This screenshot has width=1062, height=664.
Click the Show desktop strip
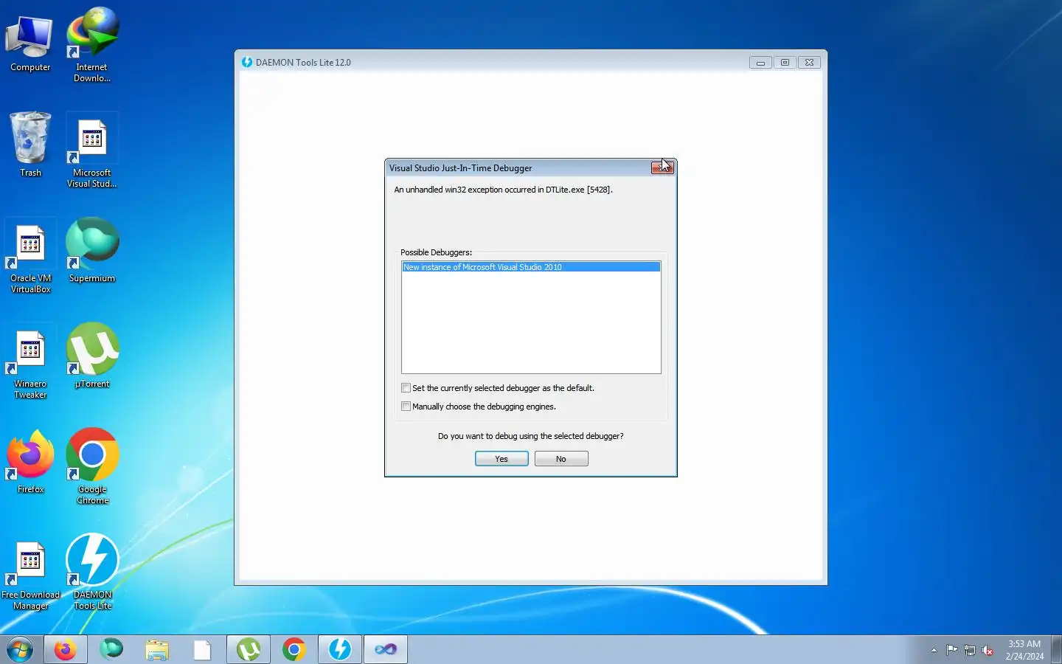1056,650
